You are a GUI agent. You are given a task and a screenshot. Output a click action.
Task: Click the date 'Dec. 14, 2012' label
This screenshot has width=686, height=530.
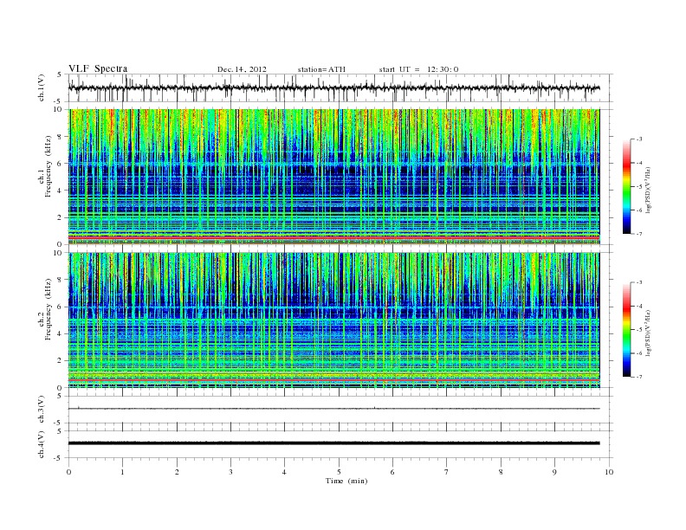point(242,69)
